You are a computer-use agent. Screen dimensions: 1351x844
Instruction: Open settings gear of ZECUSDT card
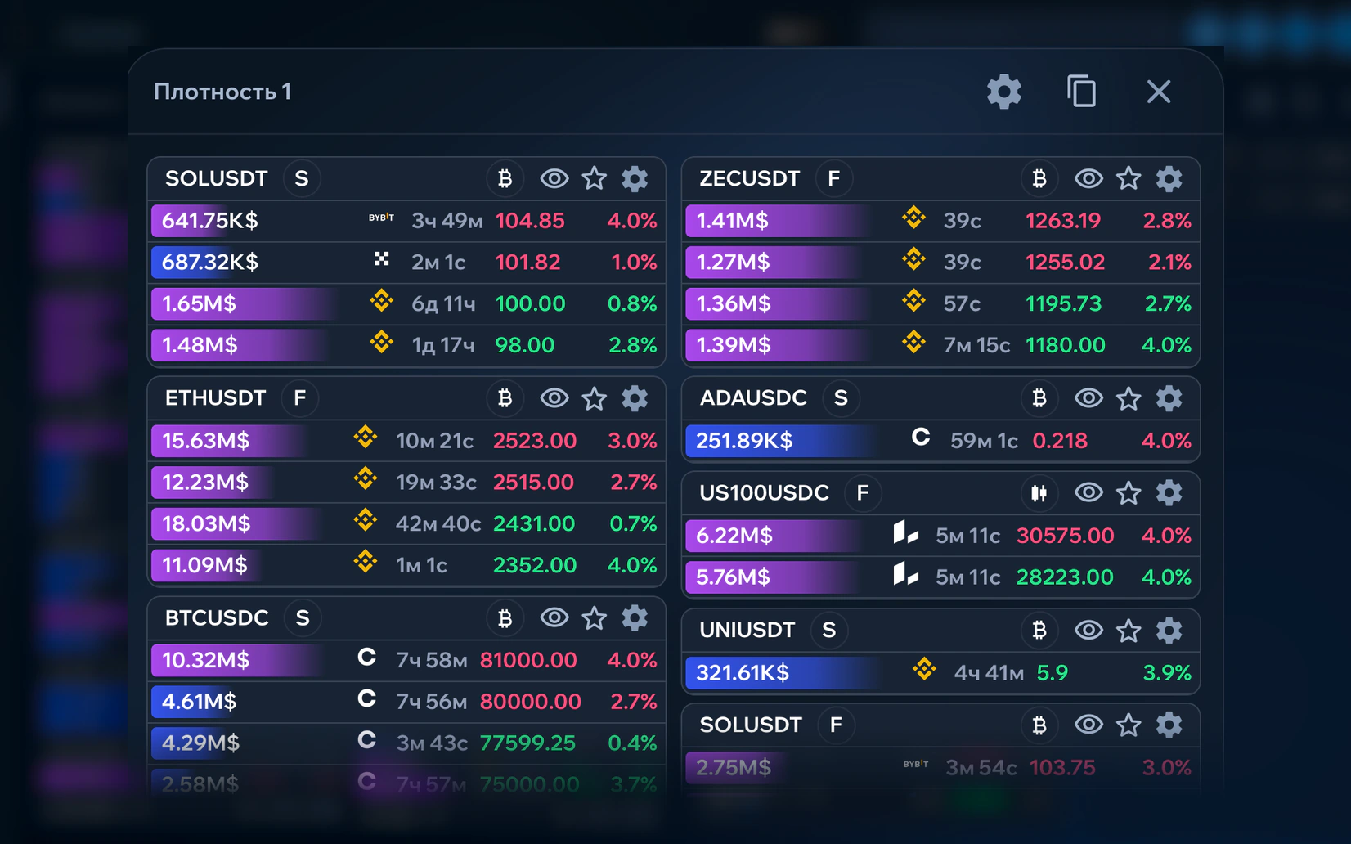(1169, 178)
